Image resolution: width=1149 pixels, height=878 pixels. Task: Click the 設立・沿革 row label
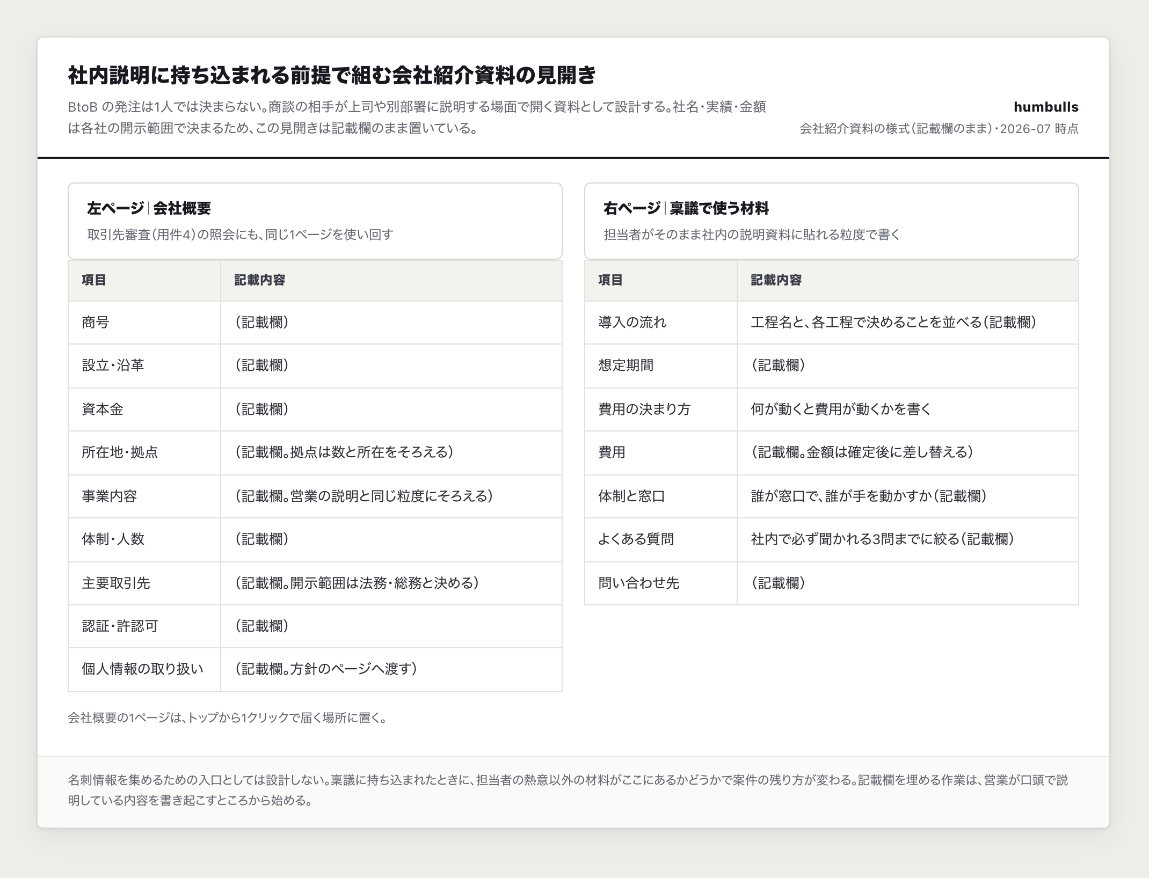coord(113,365)
